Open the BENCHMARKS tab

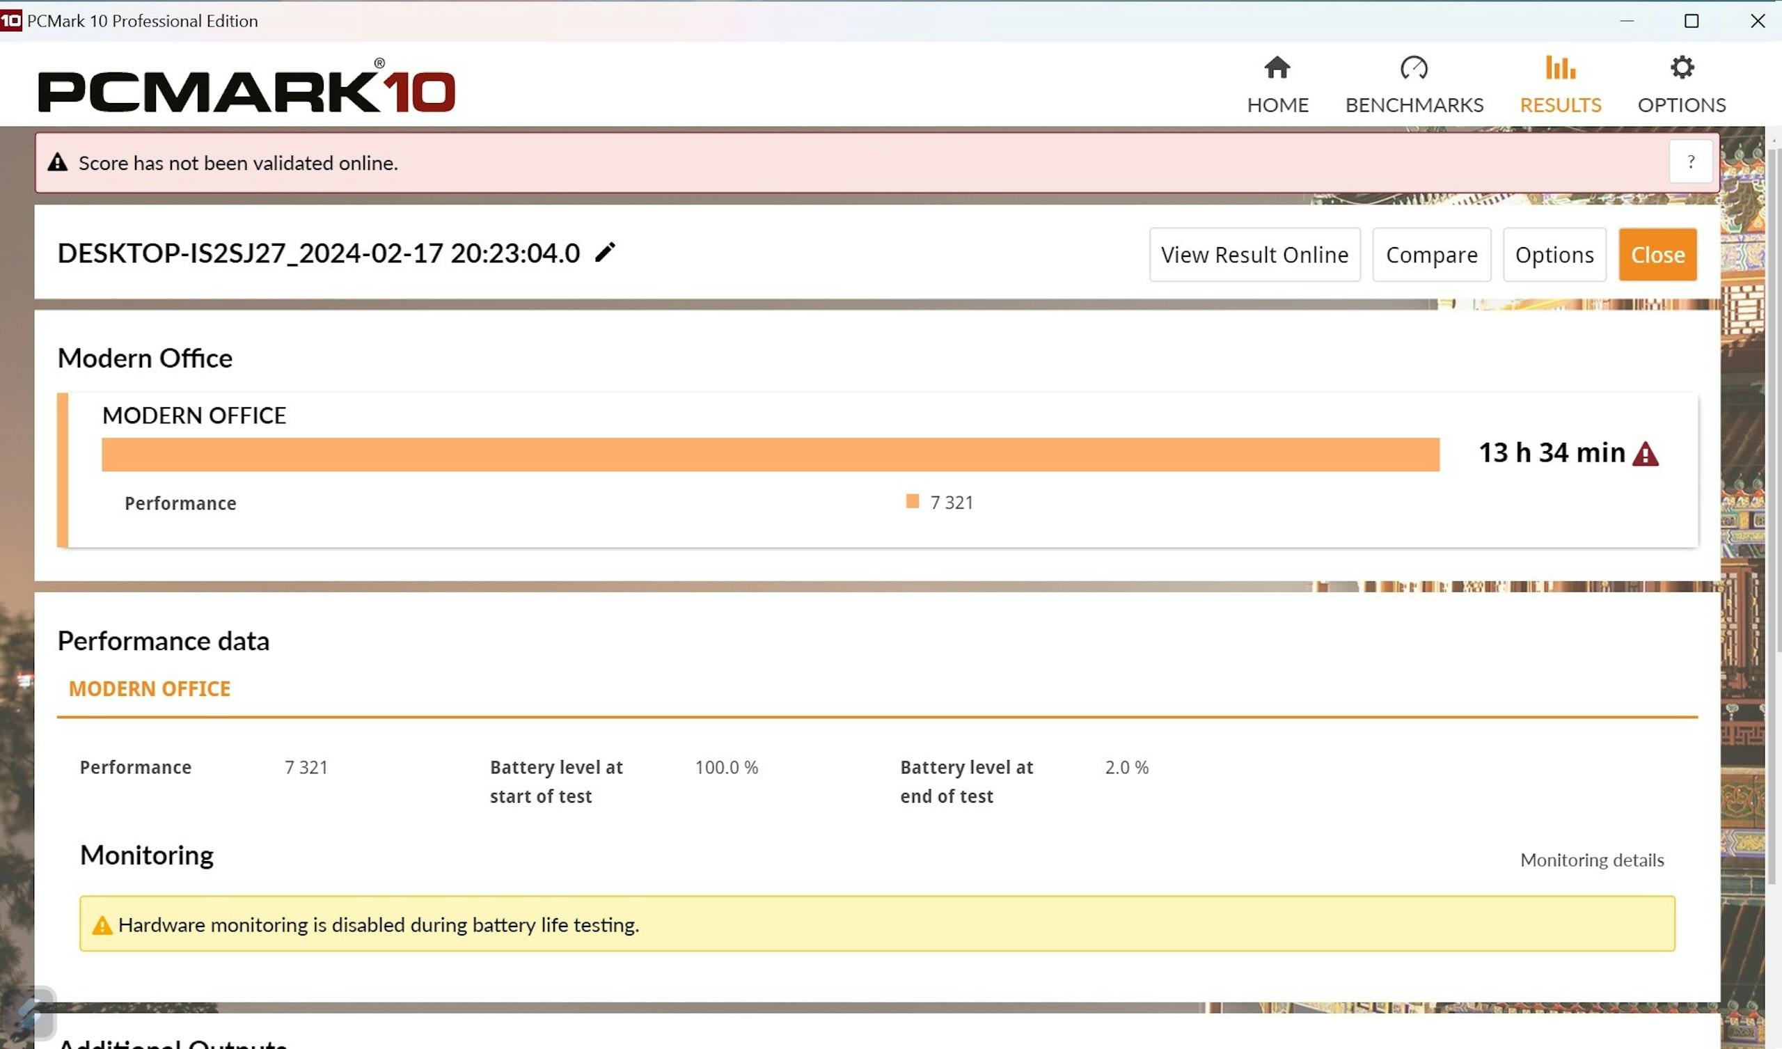(x=1414, y=85)
